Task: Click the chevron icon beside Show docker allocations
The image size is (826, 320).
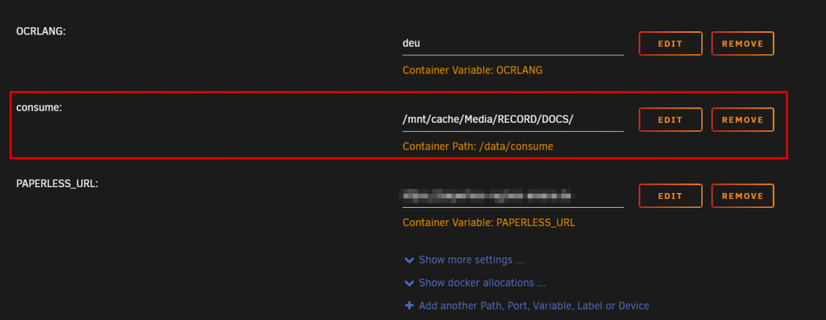Action: 409,283
